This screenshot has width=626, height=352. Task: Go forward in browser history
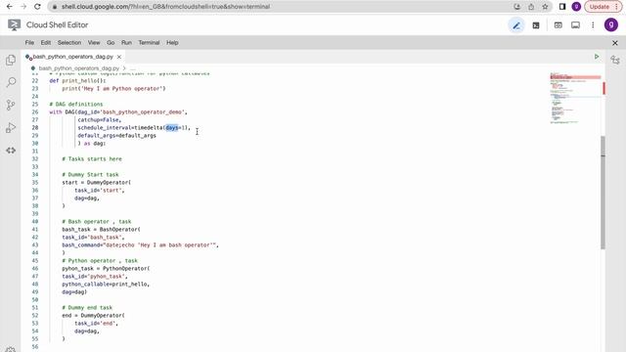(23, 7)
